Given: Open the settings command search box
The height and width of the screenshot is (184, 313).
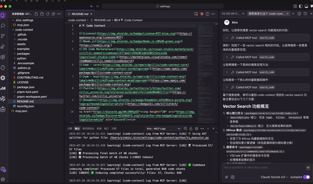Looking at the screenshot, I should (x=163, y=6).
